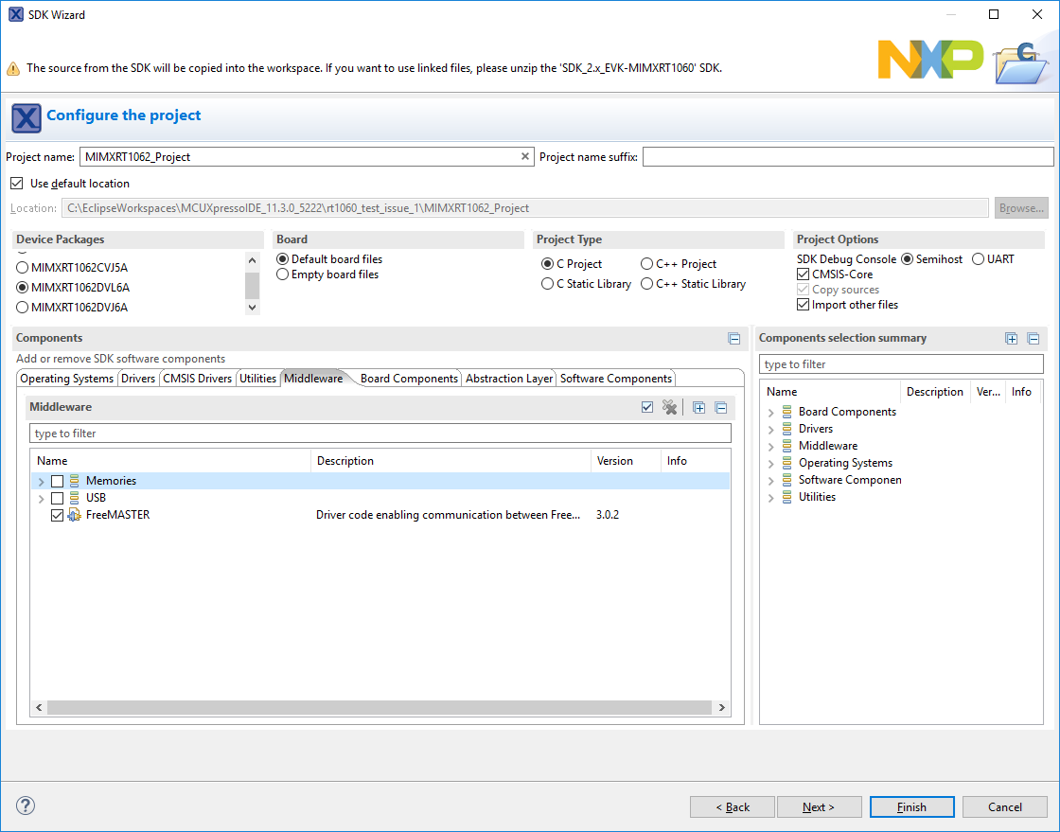Uncheck the FreeMASTER middleware component
This screenshot has height=832, width=1060.
coord(57,514)
